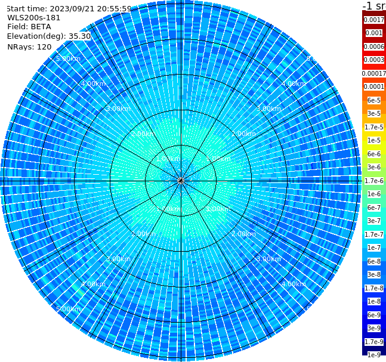Click the 1.7e-6 colorbar label
386x362 pixels.
373,181
